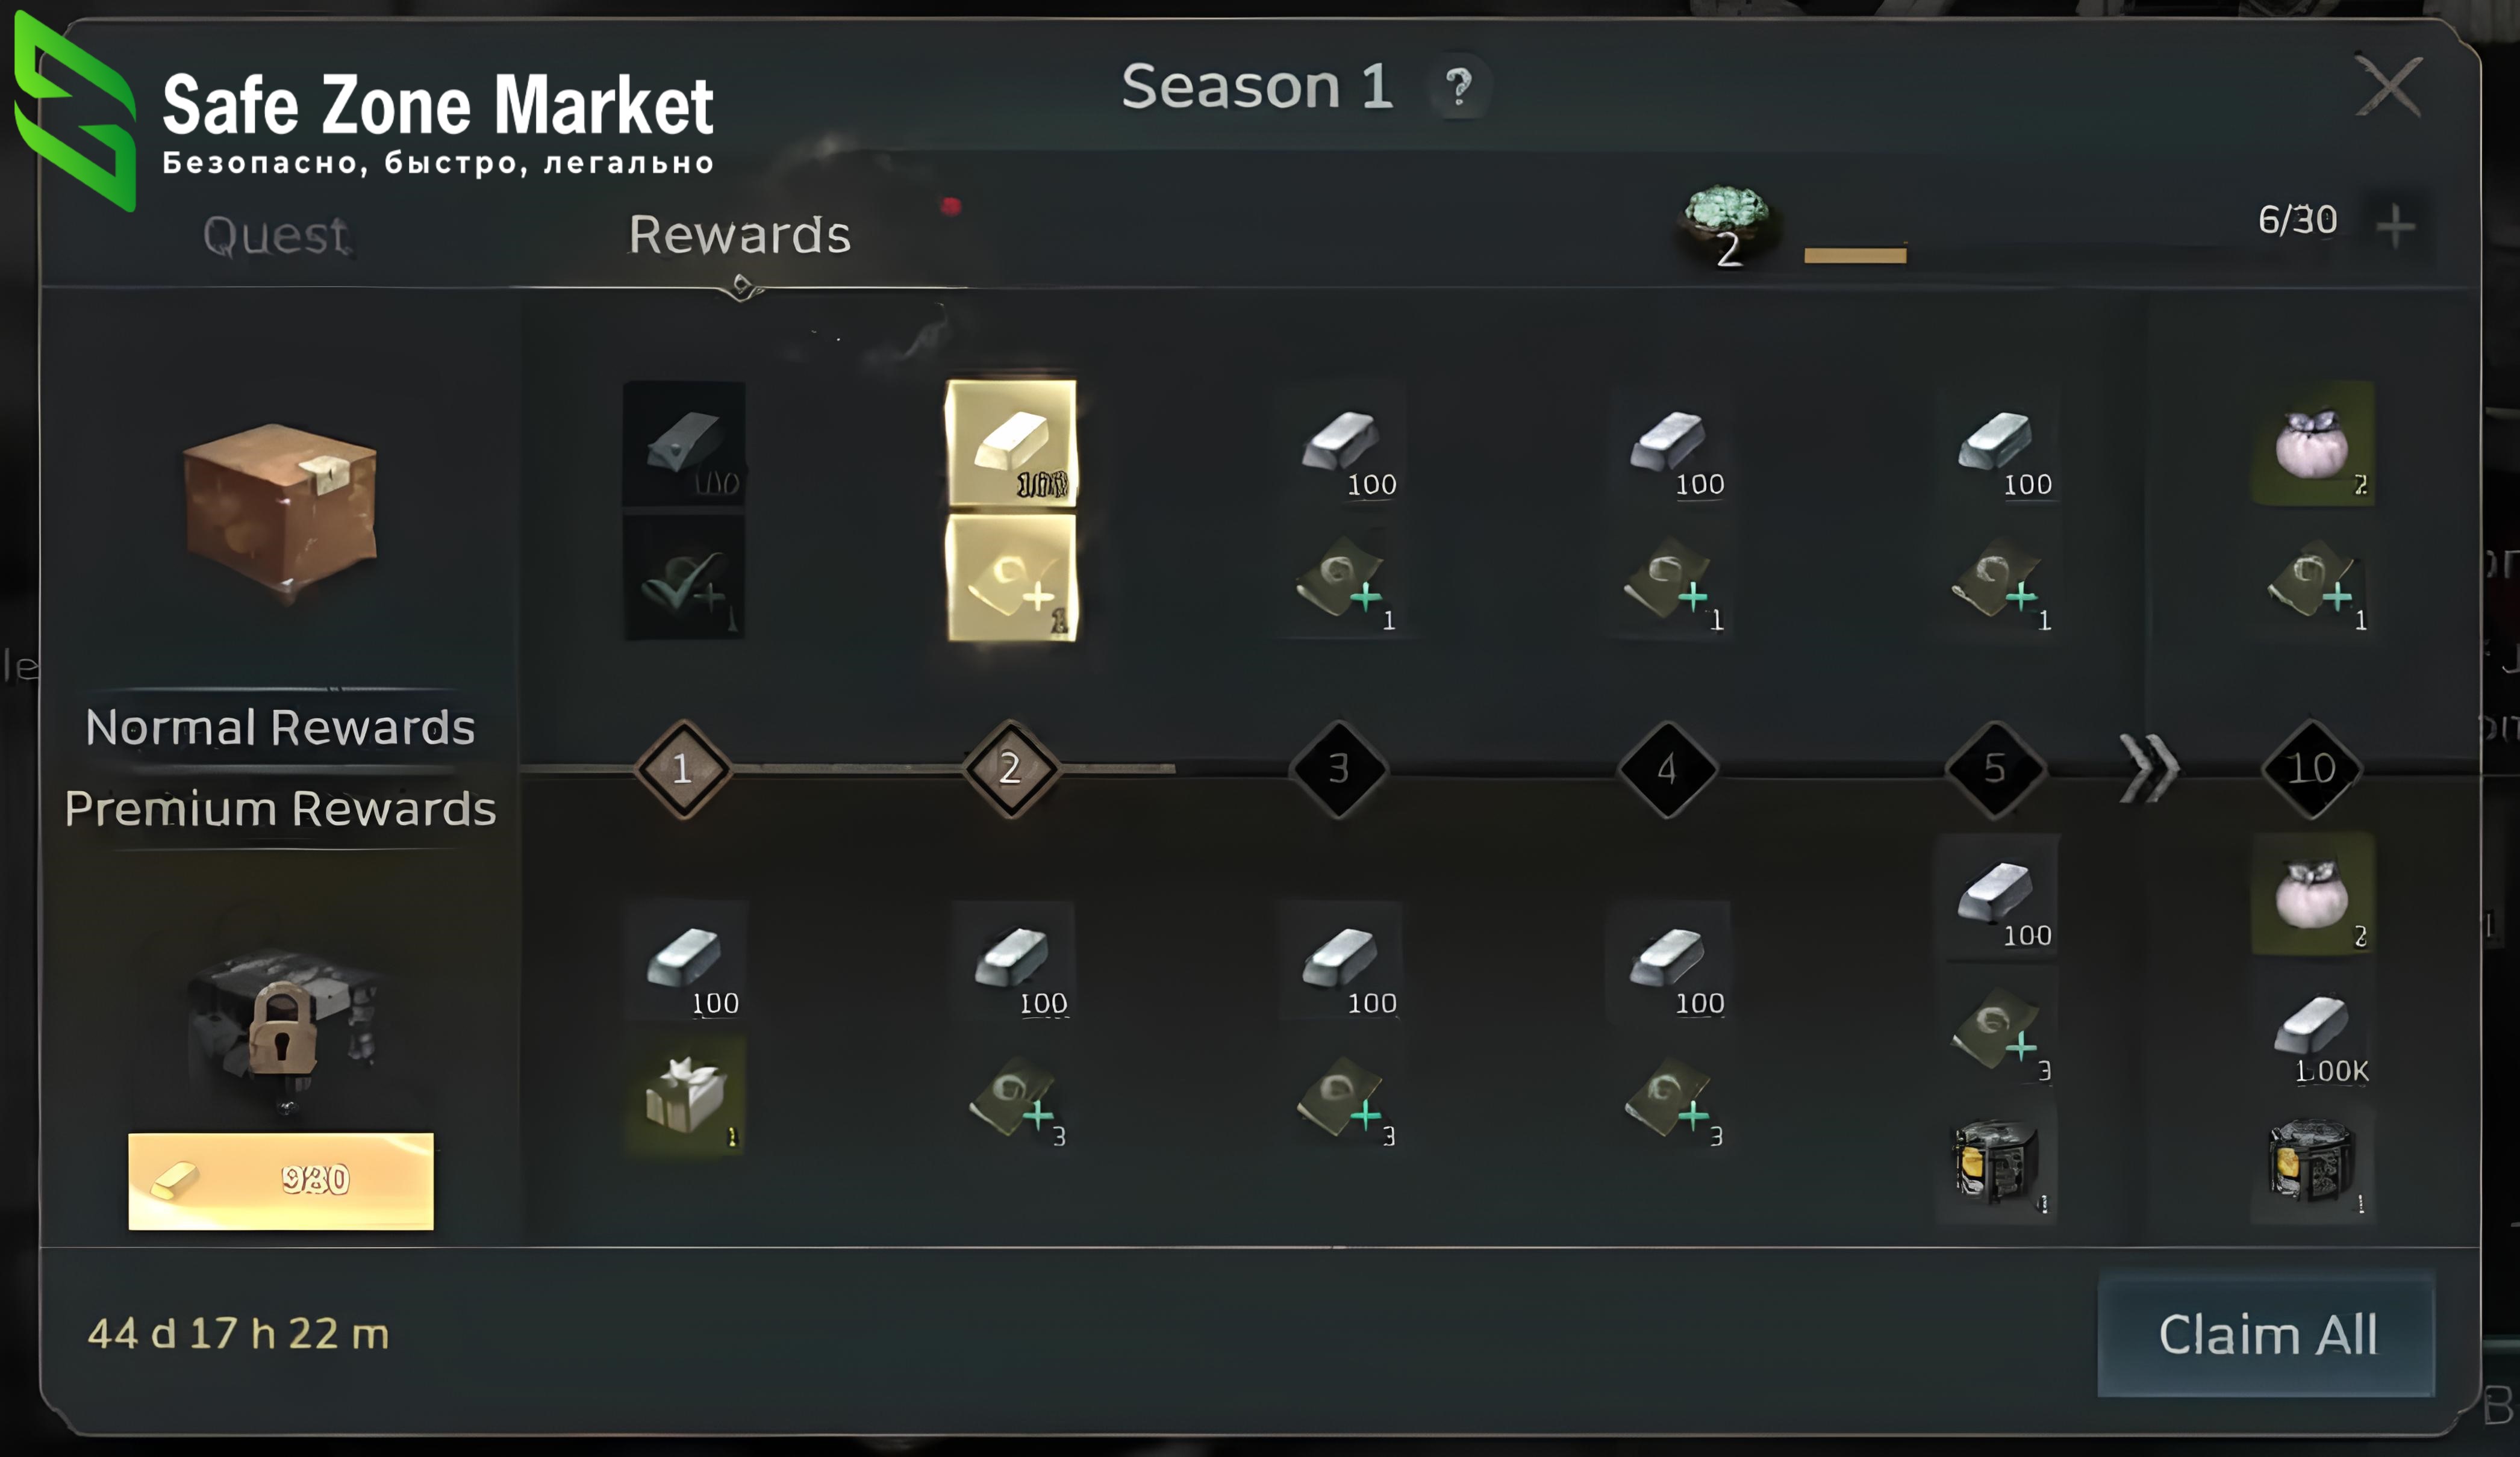Viewport: 2520px width, 1457px height.
Task: Open the Rewards tab
Action: 740,235
